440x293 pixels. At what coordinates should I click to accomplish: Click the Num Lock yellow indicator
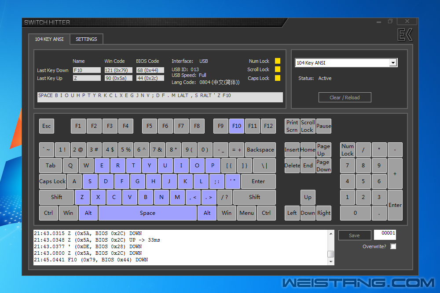278,61
